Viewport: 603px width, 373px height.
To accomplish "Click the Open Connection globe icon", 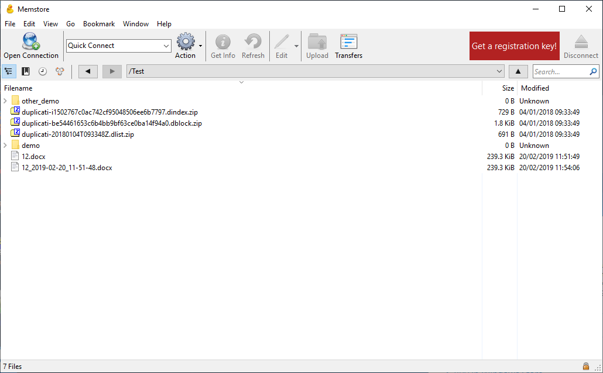I will (31, 41).
